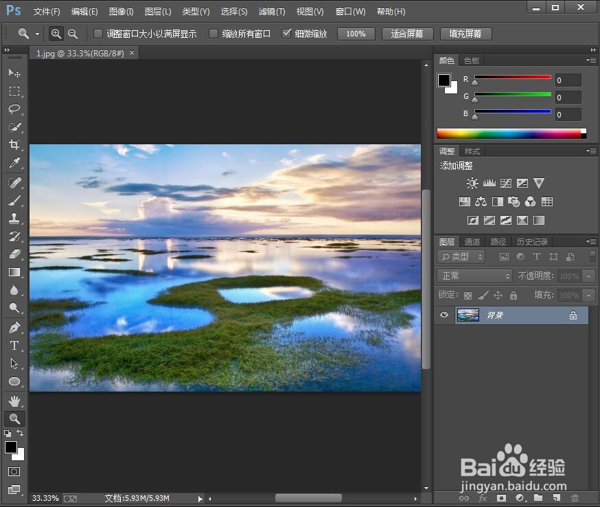The height and width of the screenshot is (507, 600).
Task: Toggle lock transparent pixels
Action: click(468, 295)
